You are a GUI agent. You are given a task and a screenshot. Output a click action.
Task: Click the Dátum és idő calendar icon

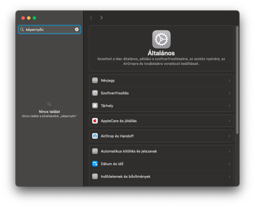point(95,164)
